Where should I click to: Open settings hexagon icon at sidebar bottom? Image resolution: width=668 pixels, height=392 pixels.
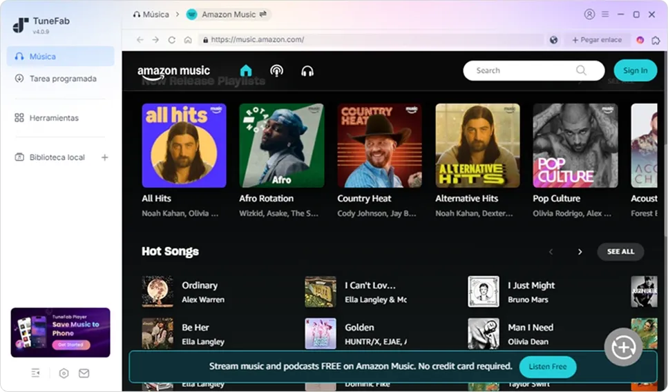click(64, 373)
